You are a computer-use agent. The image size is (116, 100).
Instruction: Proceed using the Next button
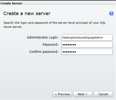[83, 94]
